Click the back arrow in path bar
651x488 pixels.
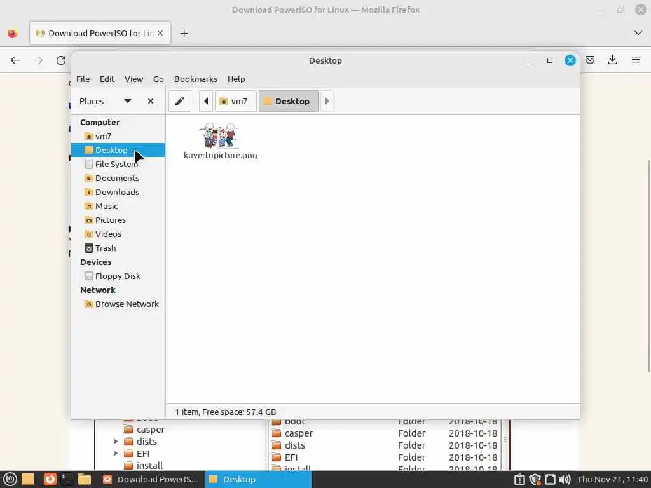(206, 101)
